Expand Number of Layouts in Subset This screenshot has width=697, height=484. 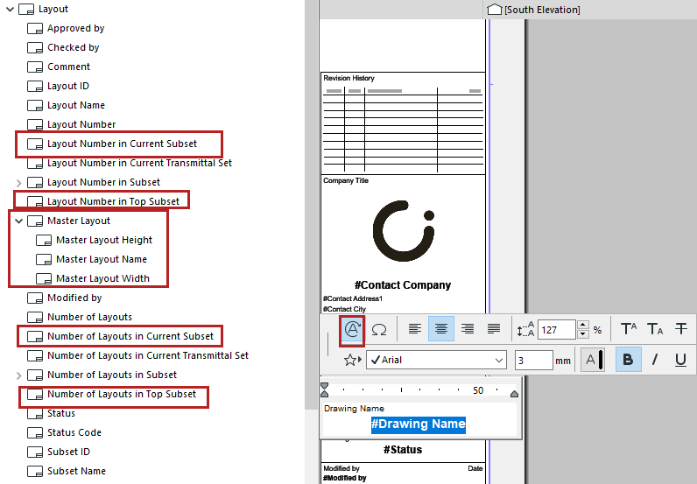18,375
